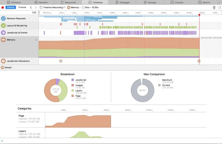222x144 pixels.
Task: Stop recording with the red record button
Action: 3,7
